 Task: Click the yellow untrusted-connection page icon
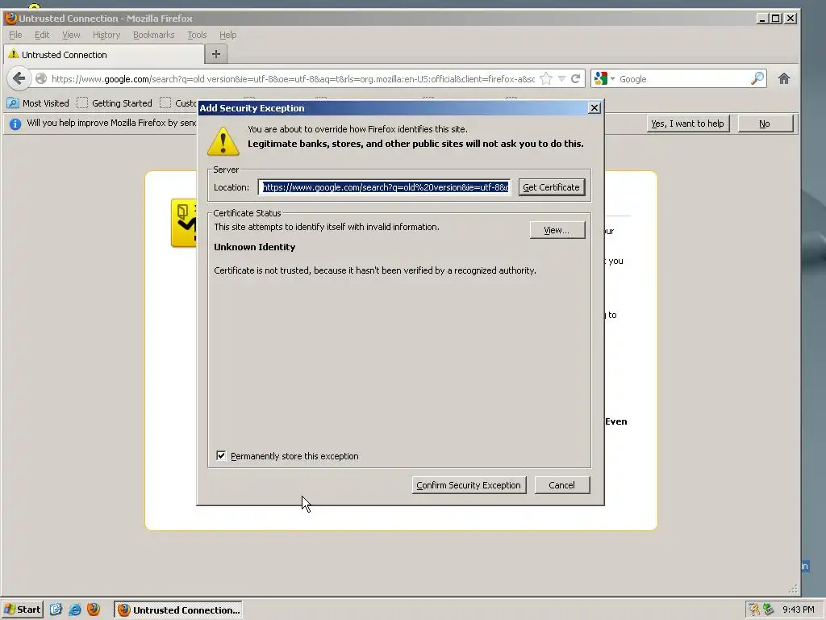[184, 223]
